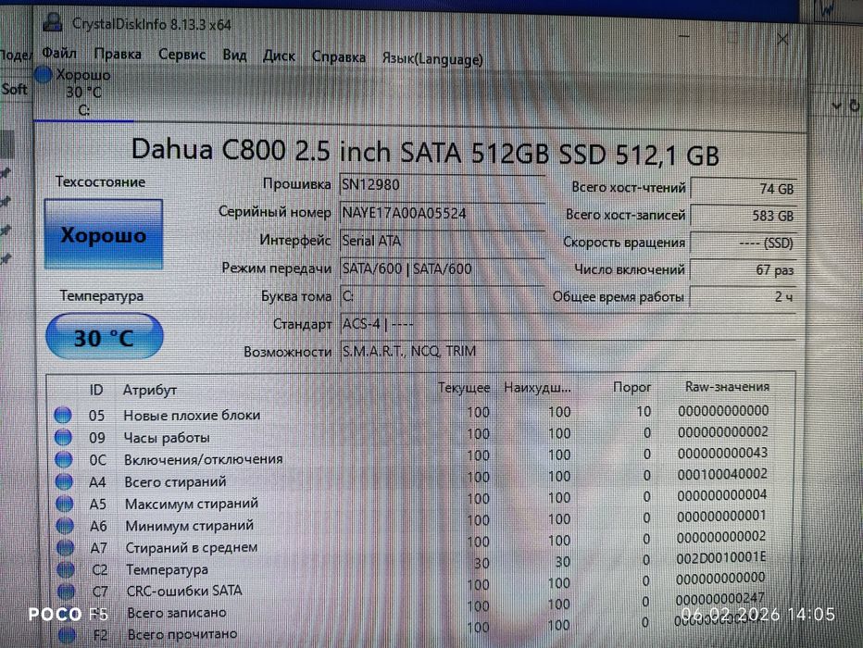Click status circle of attribute 0C
The image size is (863, 648).
[64, 459]
